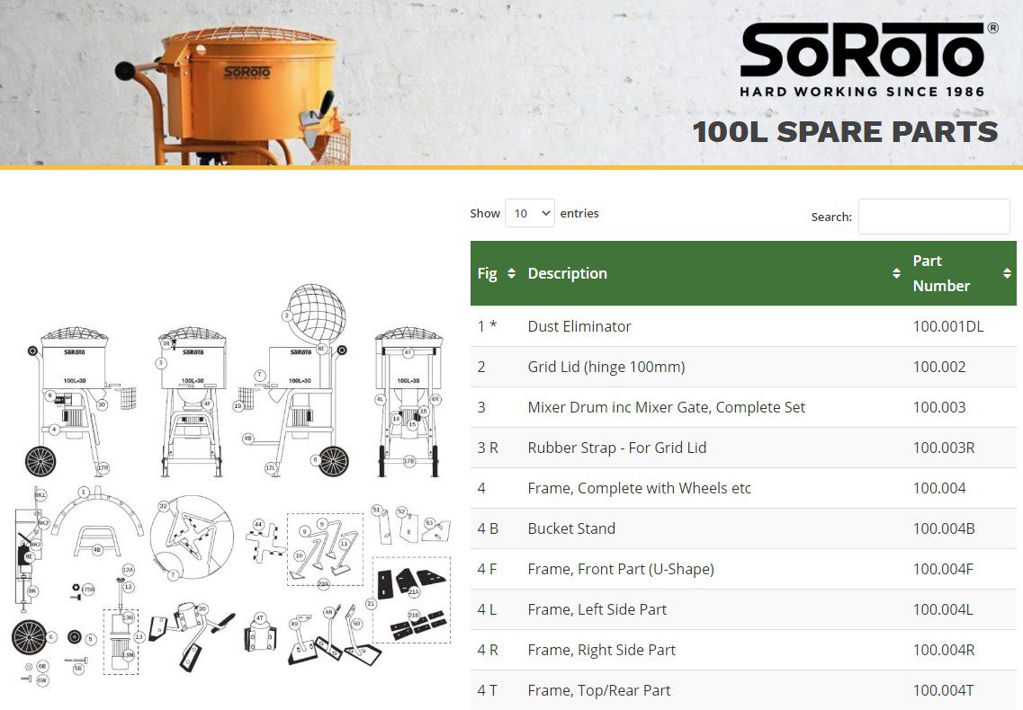Sort table by Fig column
Screen dimensions: 1023x710
(496, 273)
